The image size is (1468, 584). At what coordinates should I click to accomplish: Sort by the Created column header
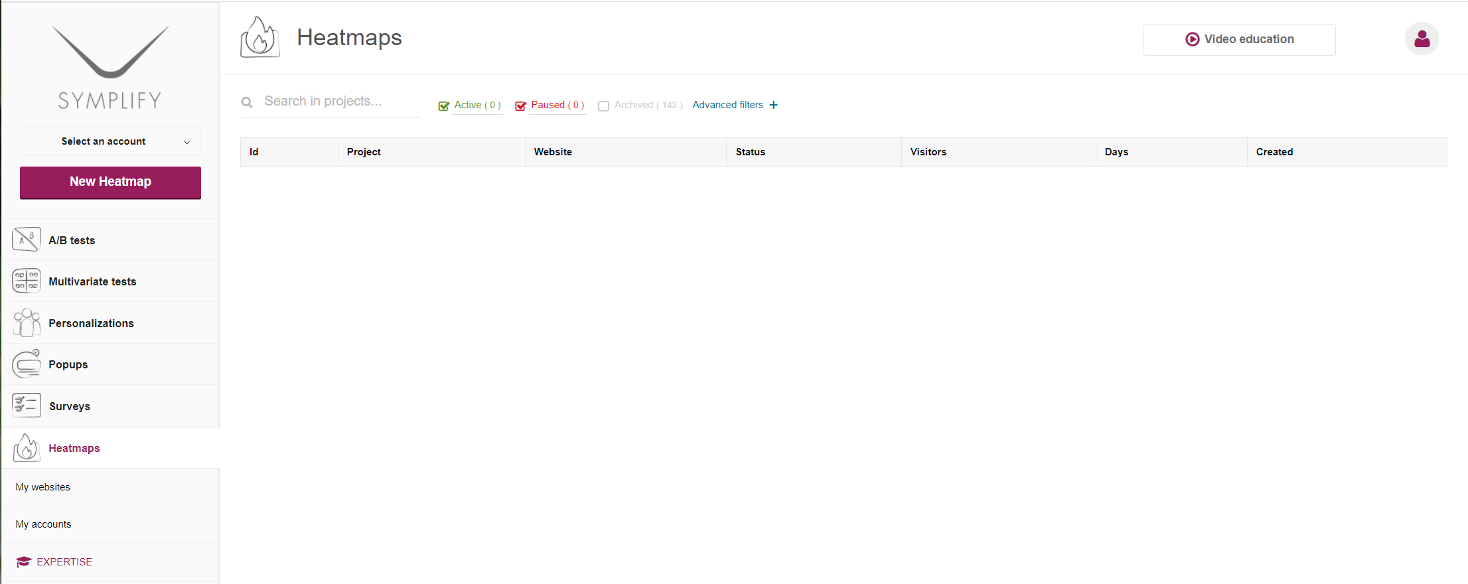pyautogui.click(x=1347, y=152)
